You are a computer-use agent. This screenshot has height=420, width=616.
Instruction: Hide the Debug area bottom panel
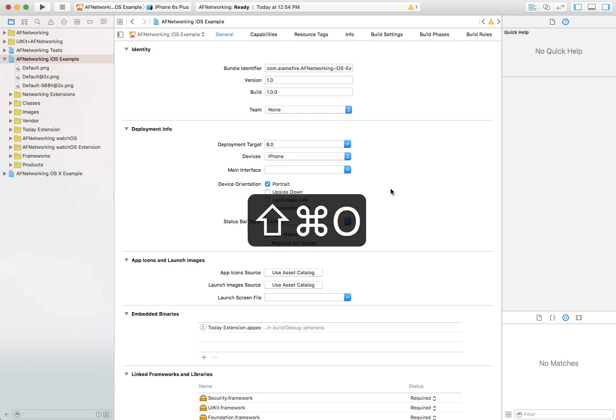pos(592,7)
